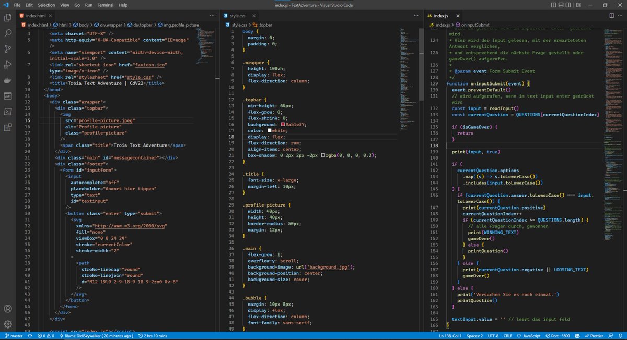
Task: Open the Accounts menu icon
Action: (8, 308)
